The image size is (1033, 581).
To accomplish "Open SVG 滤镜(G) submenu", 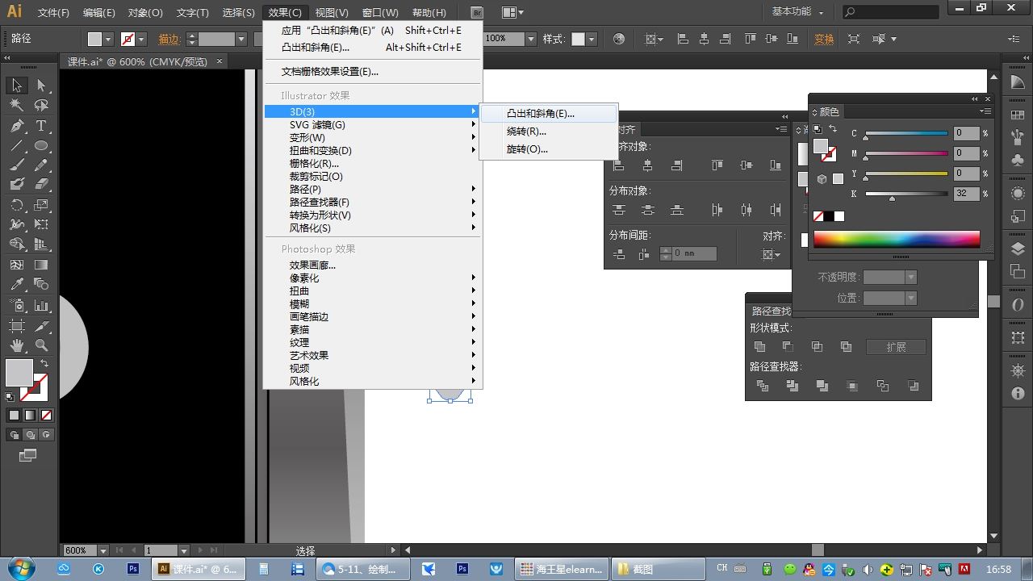I will [x=374, y=125].
